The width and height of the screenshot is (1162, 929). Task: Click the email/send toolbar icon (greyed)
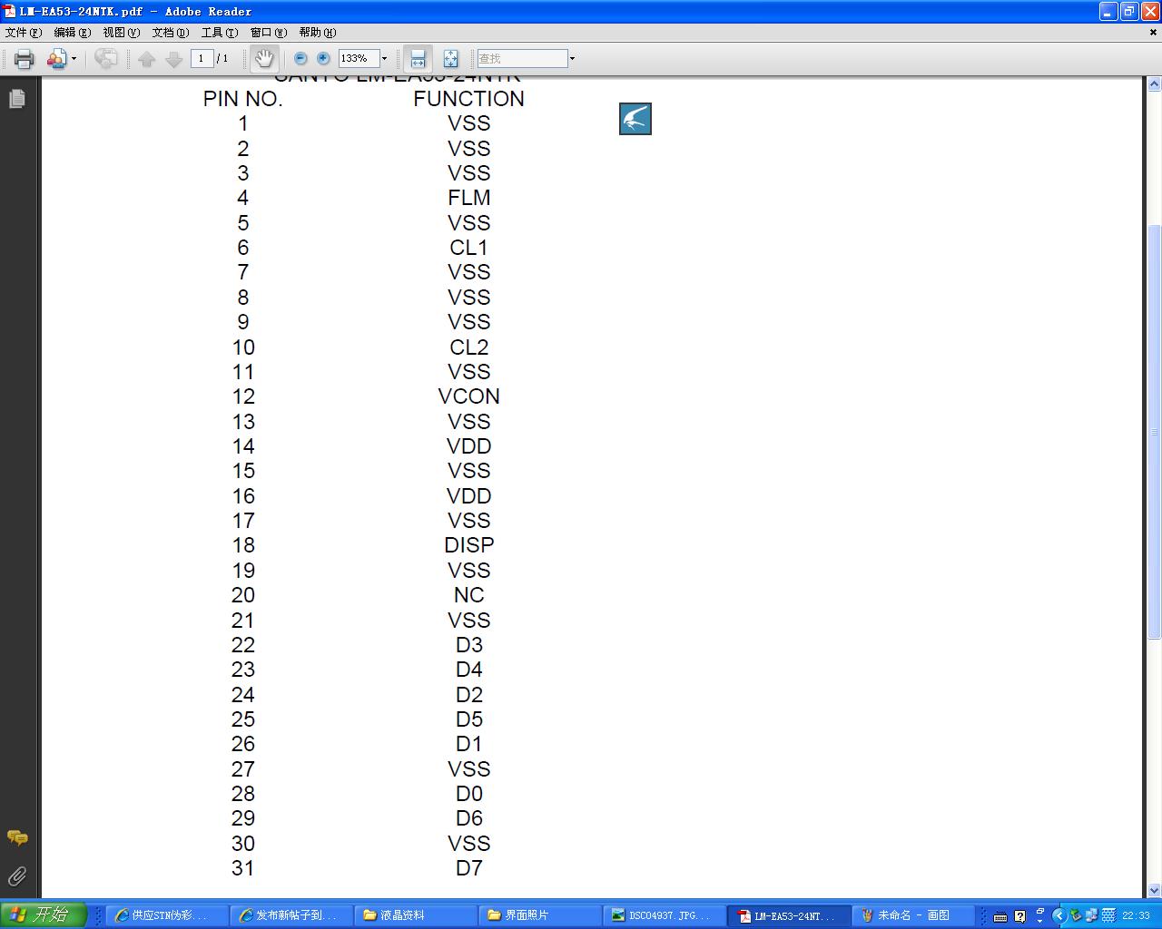click(106, 59)
